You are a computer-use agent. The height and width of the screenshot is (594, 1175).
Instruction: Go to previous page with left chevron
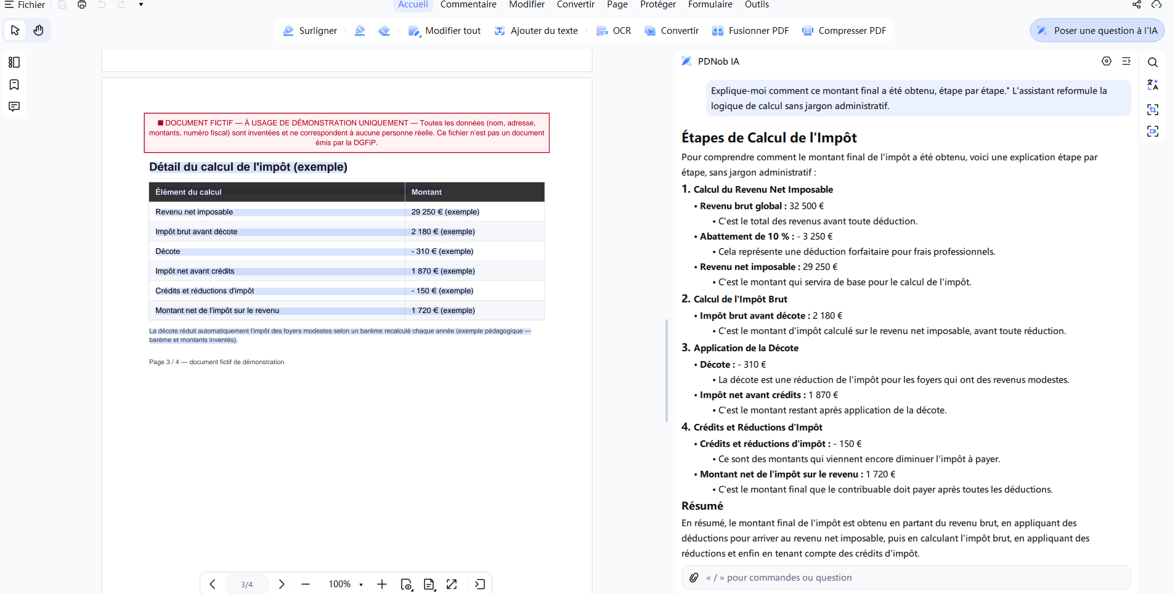[x=213, y=584]
